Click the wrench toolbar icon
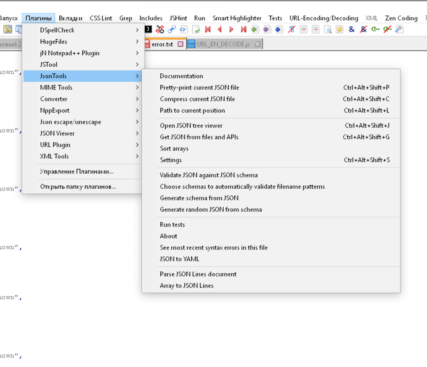 [x=399, y=29]
